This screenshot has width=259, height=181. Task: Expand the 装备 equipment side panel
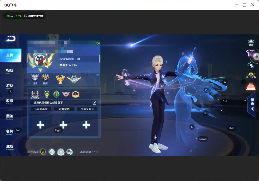pos(252,104)
